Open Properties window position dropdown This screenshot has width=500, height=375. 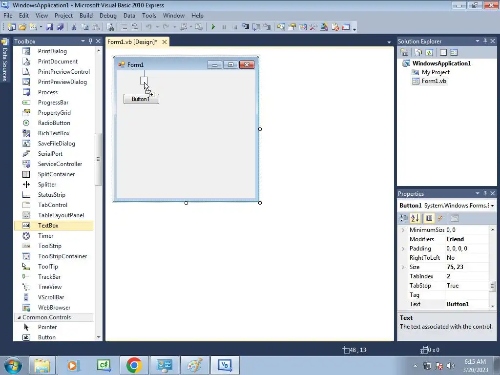[478, 193]
